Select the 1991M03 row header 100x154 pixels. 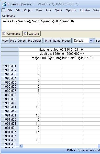click(10, 124)
